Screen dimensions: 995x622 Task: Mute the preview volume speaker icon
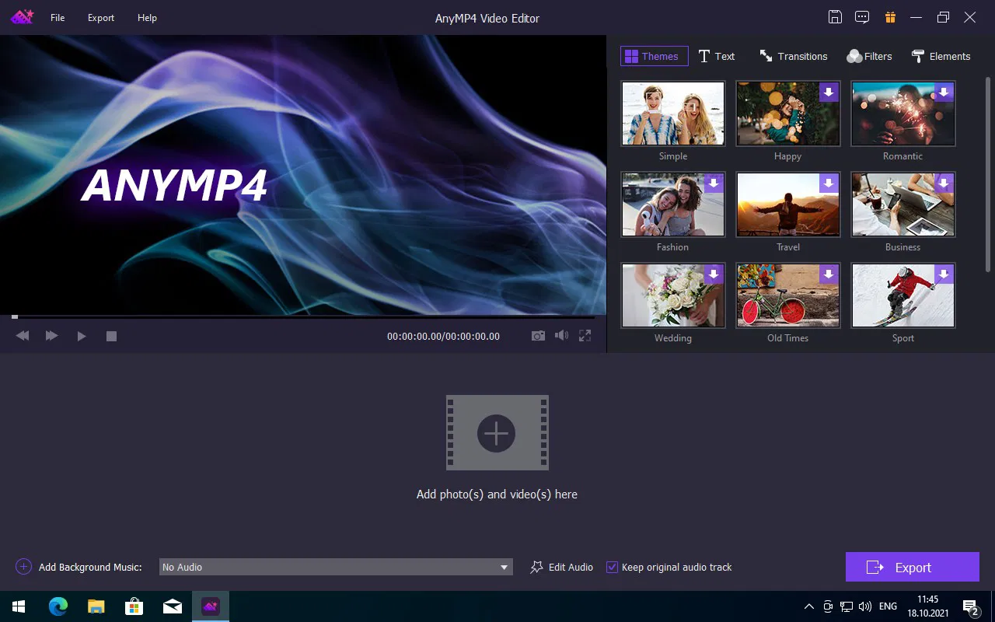tap(561, 336)
